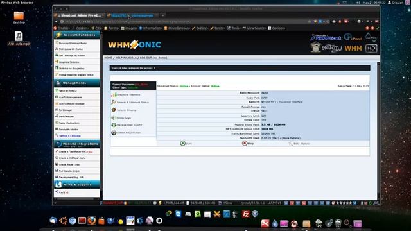
Task: Open the HELP-MANUALS breadcrumb link
Action: [x=126, y=58]
